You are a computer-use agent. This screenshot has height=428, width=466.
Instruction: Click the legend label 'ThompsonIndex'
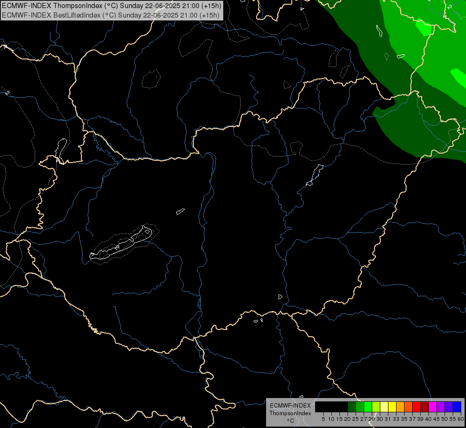(x=290, y=413)
